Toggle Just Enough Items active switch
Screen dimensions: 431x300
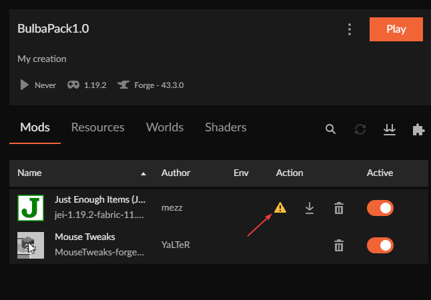pyautogui.click(x=380, y=208)
